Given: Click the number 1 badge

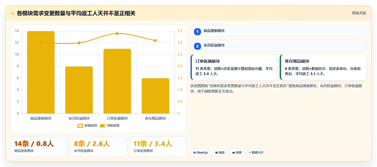Looking at the screenshot, I should pyautogui.click(x=197, y=31).
